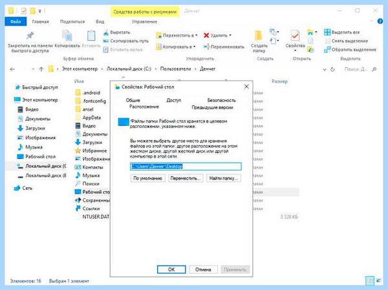
Task: Rename the selected item
Action: click(x=224, y=47)
